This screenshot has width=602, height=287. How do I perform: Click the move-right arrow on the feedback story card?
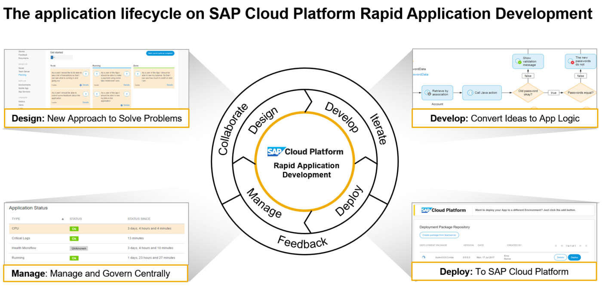[86, 94]
